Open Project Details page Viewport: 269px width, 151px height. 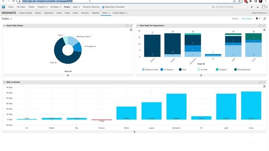pyautogui.click(x=26, y=13)
